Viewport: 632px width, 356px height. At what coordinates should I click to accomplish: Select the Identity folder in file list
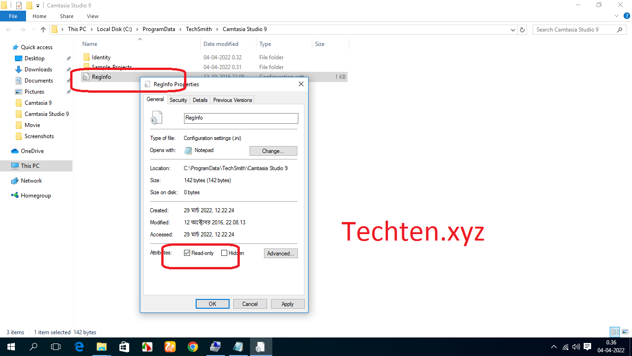(x=101, y=57)
